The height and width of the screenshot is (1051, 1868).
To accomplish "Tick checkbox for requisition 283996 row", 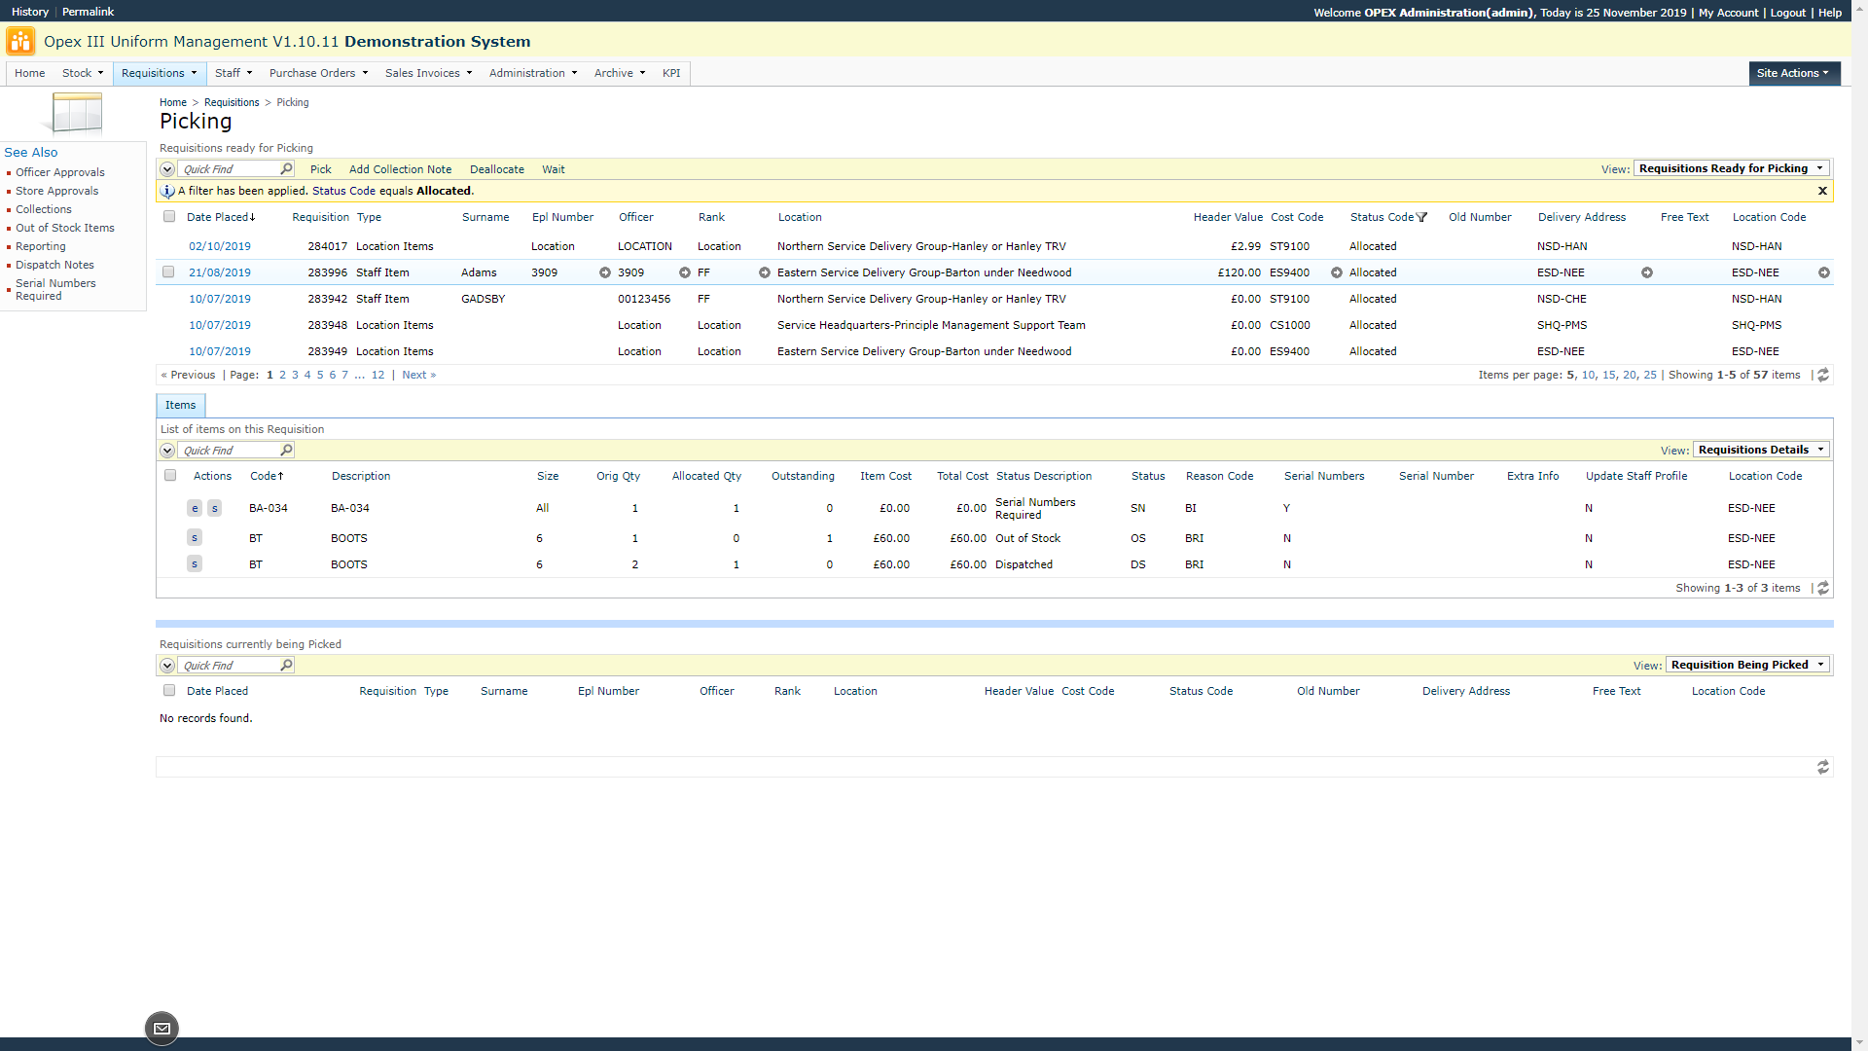I will pyautogui.click(x=168, y=272).
